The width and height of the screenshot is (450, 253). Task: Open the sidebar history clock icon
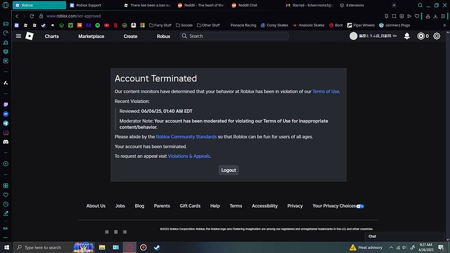(x=6, y=204)
